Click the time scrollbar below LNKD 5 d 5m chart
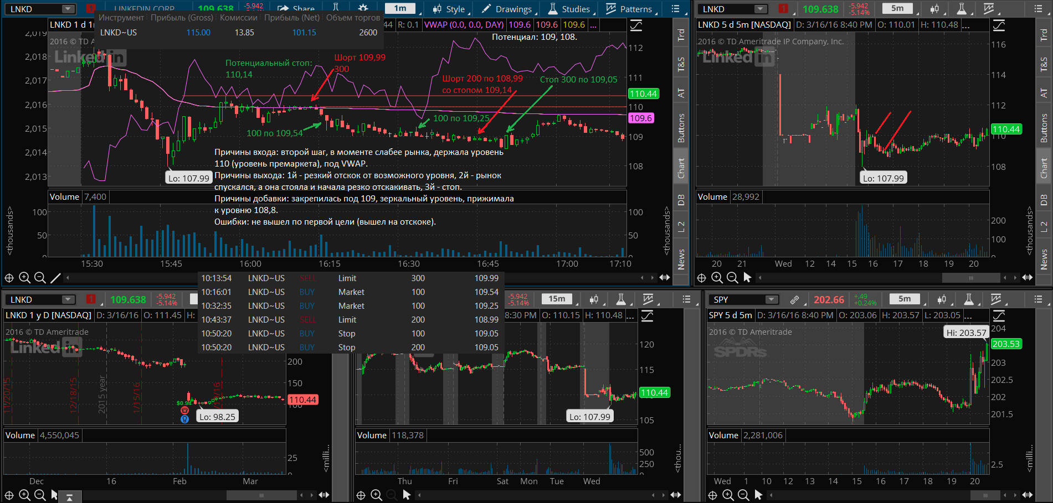Screen dimensions: 1053x503 coord(970,278)
